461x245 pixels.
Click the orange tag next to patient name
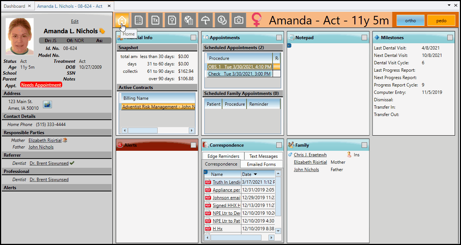102,31
